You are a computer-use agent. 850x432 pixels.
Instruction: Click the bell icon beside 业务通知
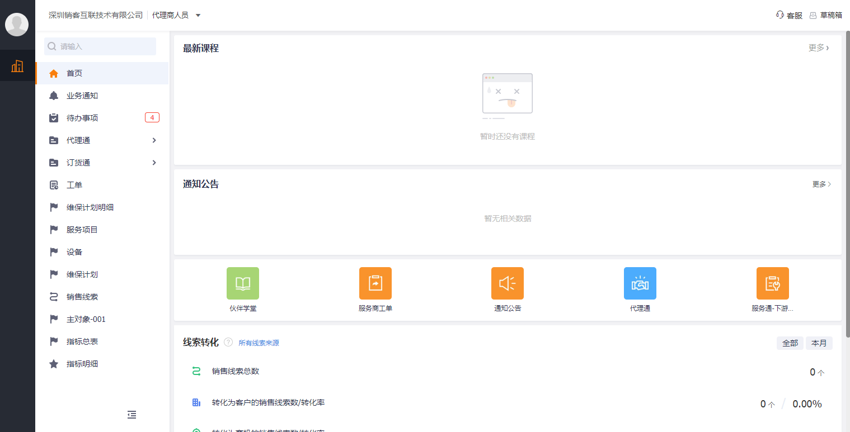pos(54,96)
